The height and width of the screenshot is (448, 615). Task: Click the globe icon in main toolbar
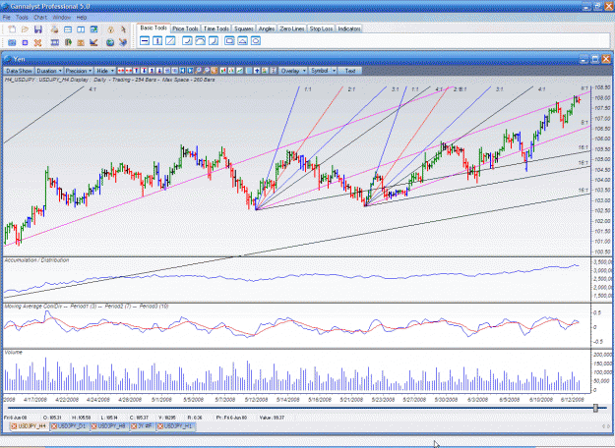click(x=110, y=42)
